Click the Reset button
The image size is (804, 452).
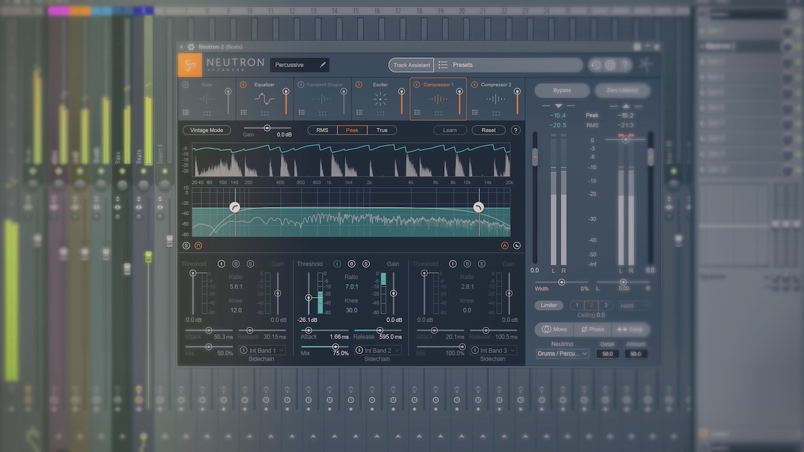488,130
